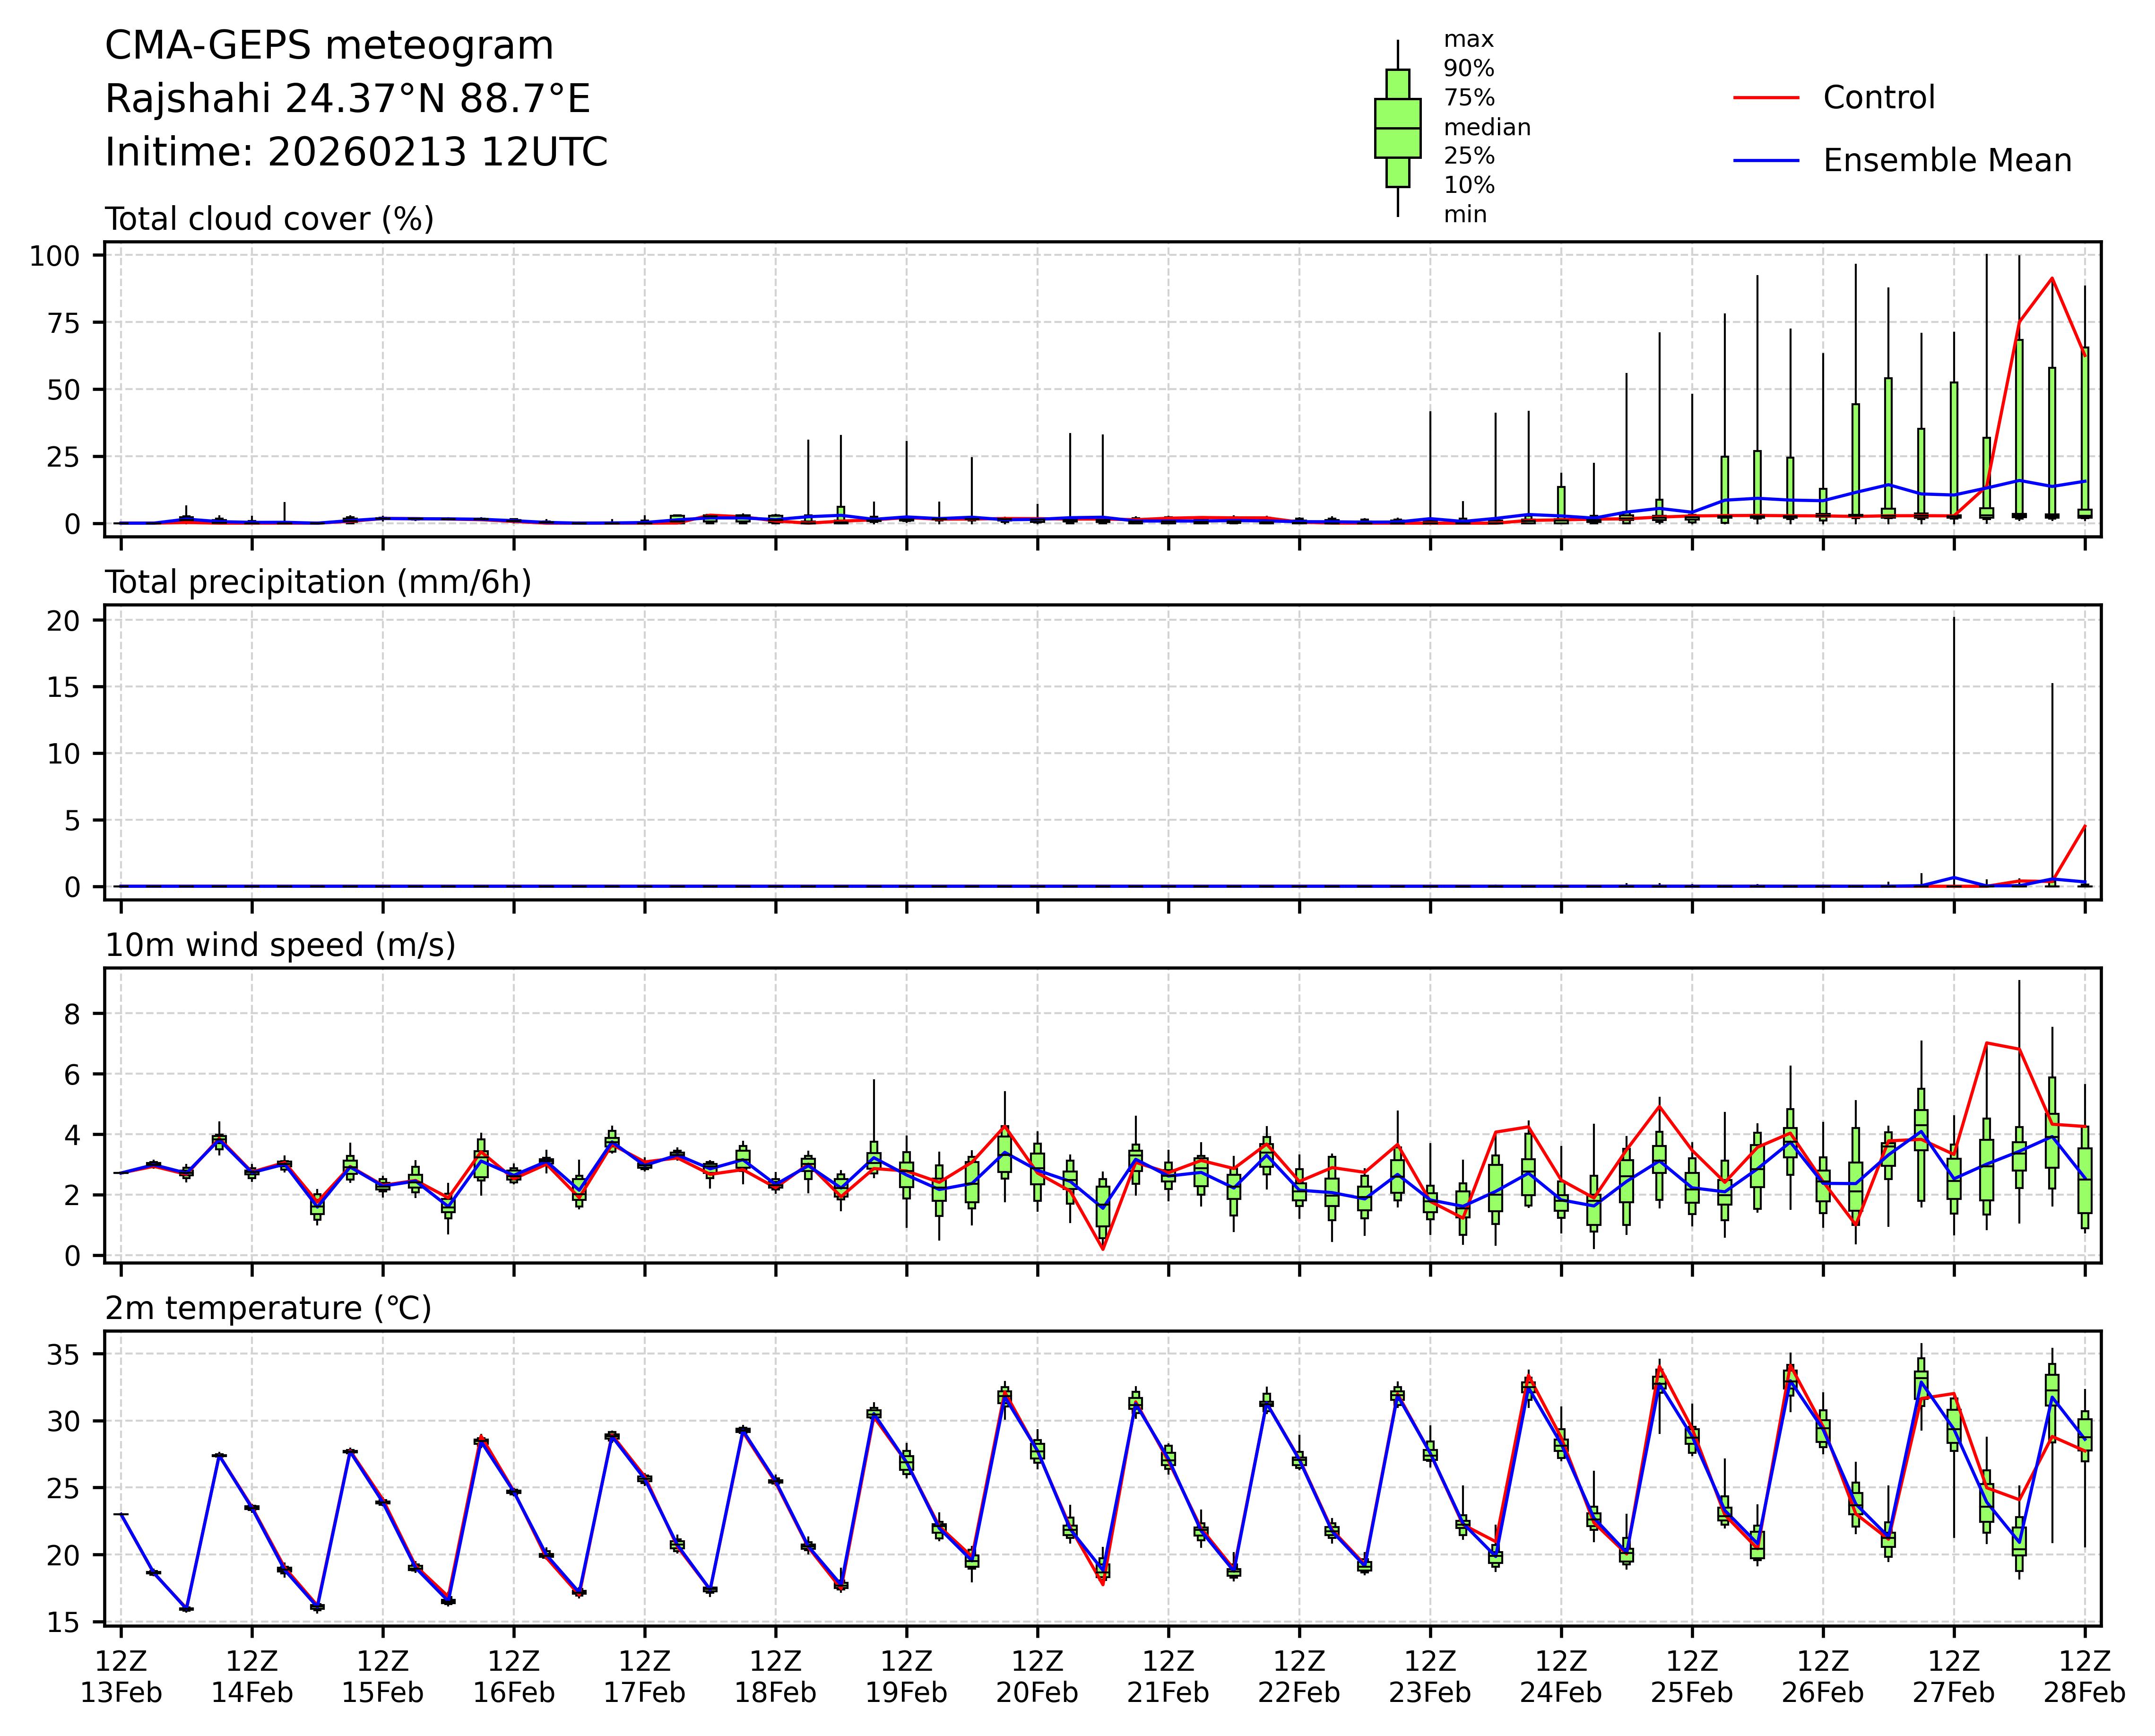This screenshot has height=1736, width=2155.
Task: Click the '10m wind speed (m/s)' panel title
Action: click(x=280, y=945)
